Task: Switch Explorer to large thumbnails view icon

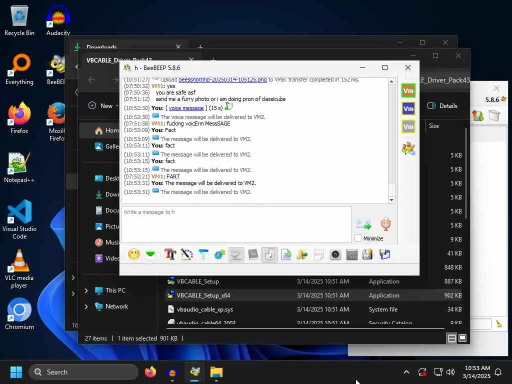Action: coord(462,338)
